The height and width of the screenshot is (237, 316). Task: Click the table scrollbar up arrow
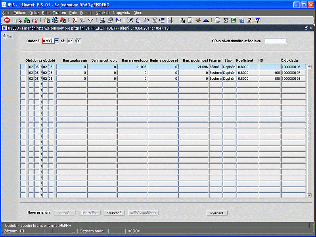point(309,66)
